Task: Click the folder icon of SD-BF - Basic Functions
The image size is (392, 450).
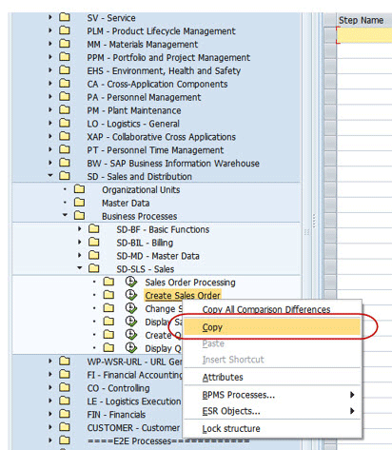Action: [94, 229]
